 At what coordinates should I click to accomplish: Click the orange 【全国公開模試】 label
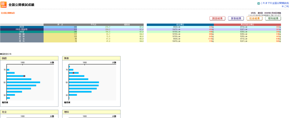click(x=8, y=13)
